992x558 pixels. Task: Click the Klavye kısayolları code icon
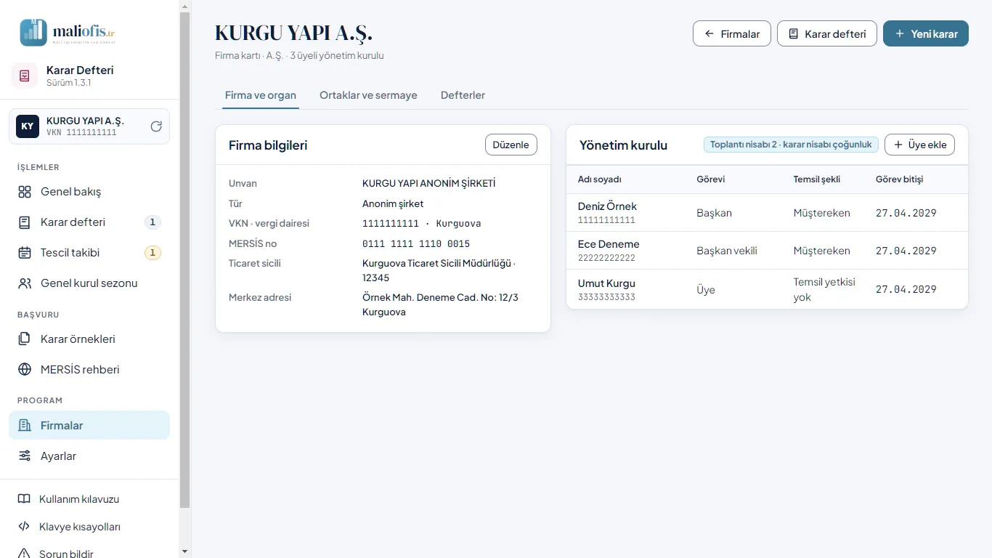coord(24,527)
